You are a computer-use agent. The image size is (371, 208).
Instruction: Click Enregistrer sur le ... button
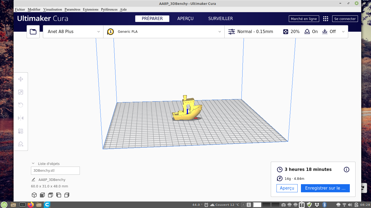tap(325, 188)
